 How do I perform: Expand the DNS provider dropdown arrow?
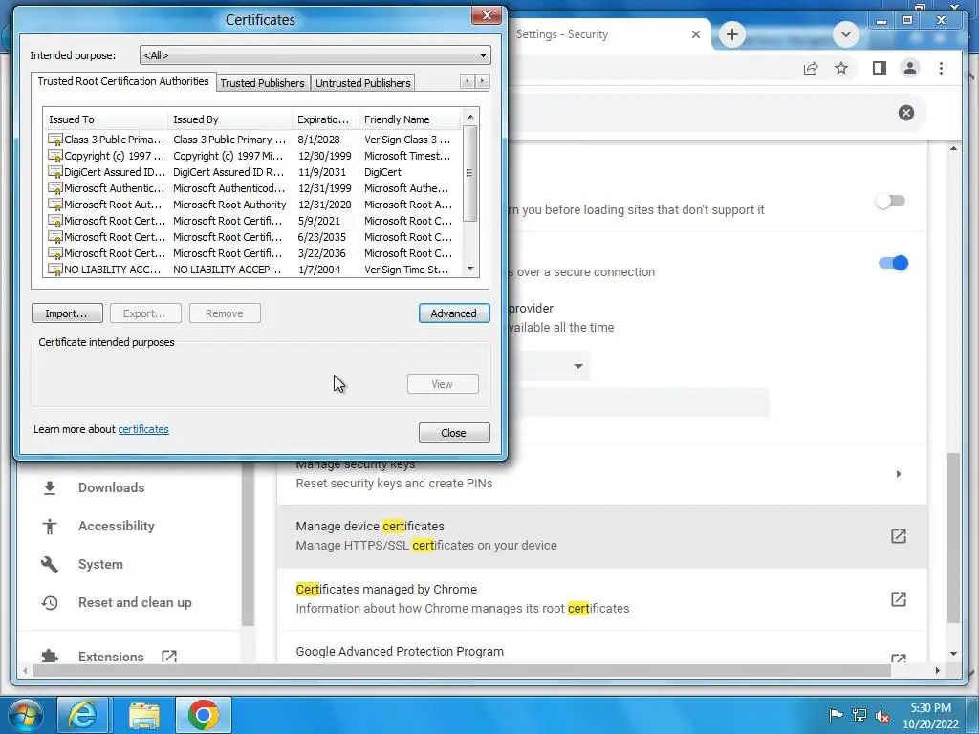click(578, 366)
